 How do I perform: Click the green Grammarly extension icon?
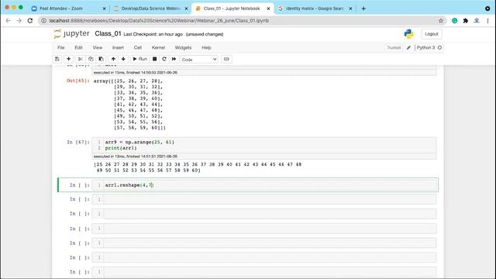click(x=455, y=21)
